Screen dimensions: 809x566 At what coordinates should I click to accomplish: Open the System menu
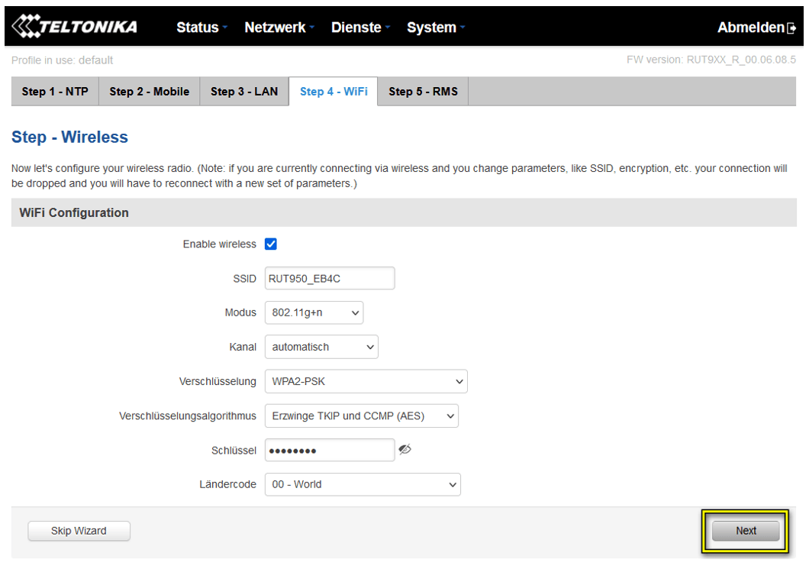[435, 27]
